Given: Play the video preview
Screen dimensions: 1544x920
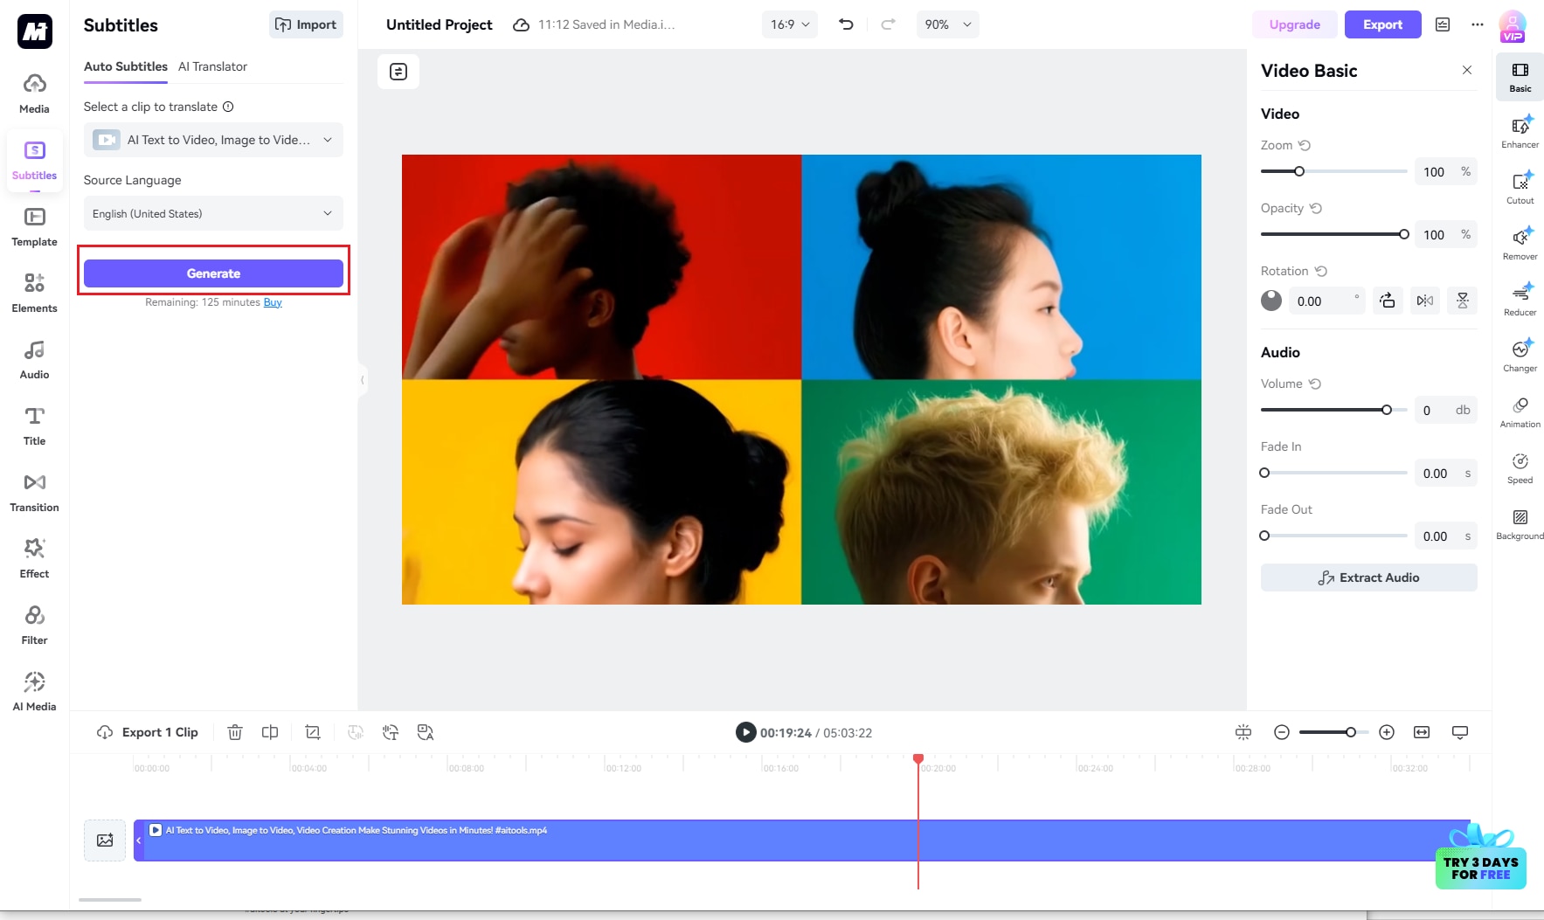Looking at the screenshot, I should pos(745,732).
